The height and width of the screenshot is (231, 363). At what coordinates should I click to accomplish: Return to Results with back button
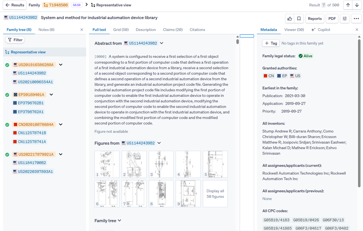(x=15, y=5)
